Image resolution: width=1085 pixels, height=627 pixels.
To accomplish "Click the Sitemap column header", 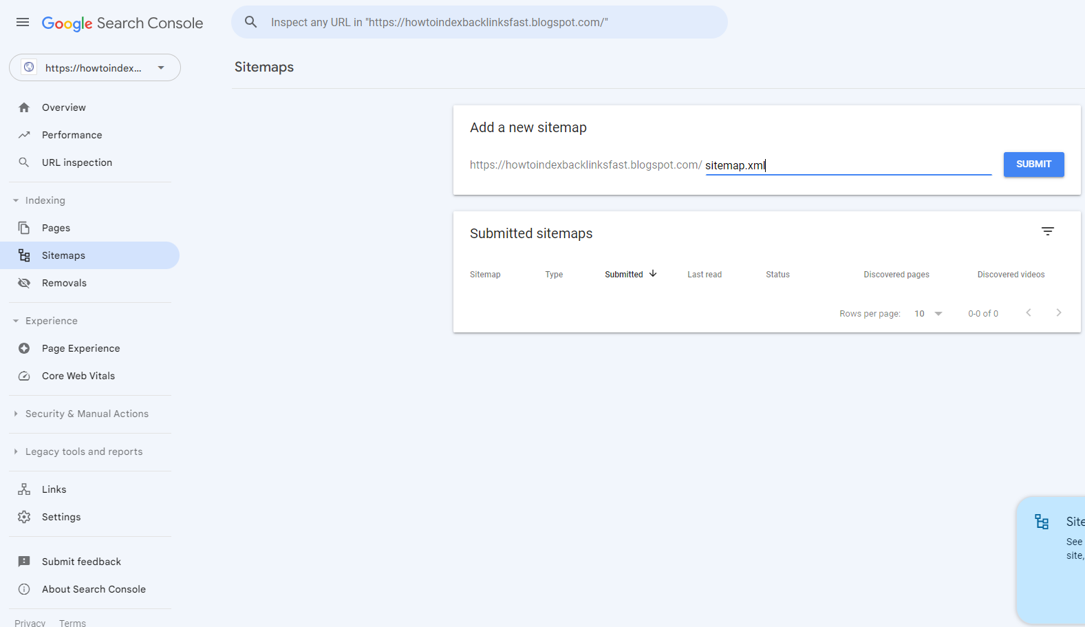I will point(485,274).
